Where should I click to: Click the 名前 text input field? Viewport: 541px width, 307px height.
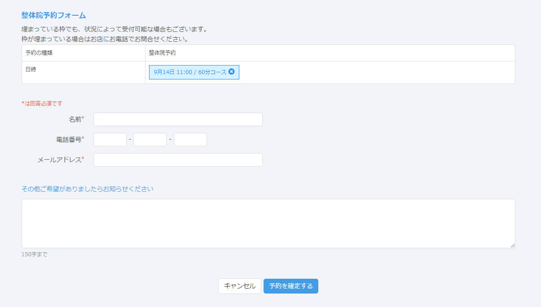tap(178, 119)
